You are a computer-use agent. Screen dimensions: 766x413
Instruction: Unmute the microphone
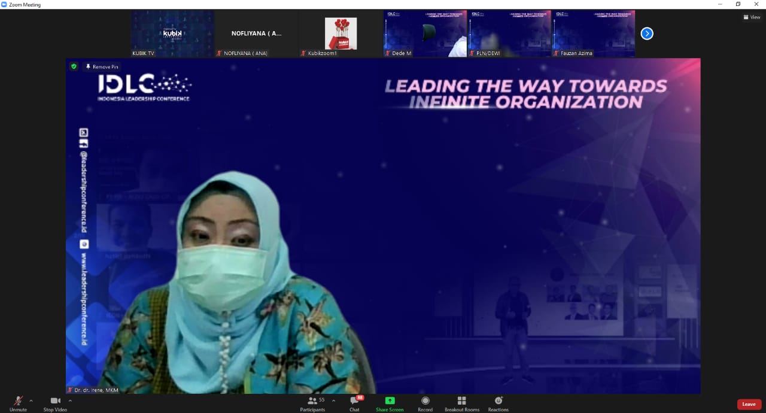click(18, 403)
